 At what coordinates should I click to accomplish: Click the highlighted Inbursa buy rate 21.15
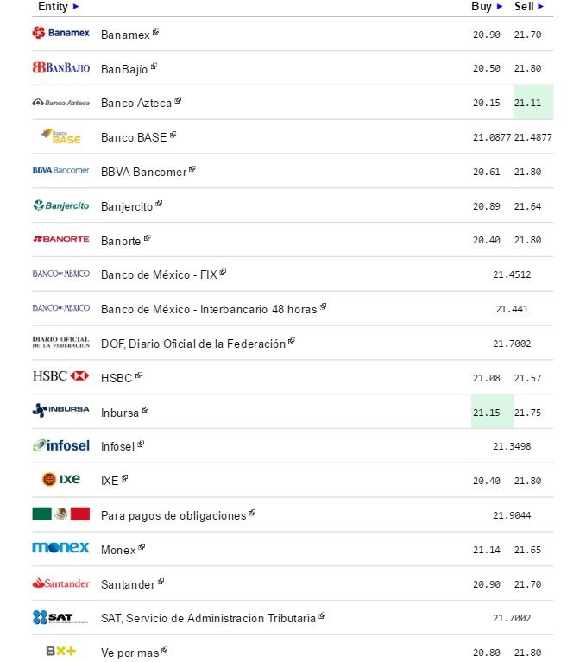click(x=487, y=413)
